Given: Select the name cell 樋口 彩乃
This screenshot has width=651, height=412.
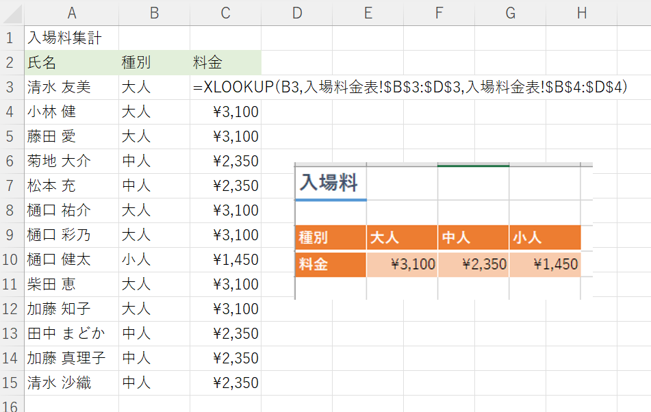Looking at the screenshot, I should point(71,235).
